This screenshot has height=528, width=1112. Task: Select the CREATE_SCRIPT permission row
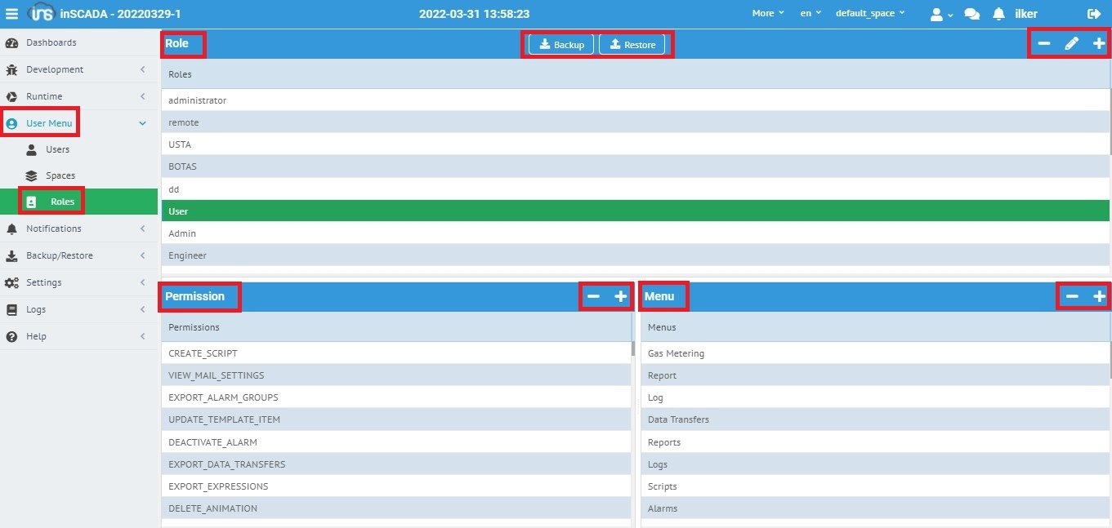pyautogui.click(x=203, y=353)
